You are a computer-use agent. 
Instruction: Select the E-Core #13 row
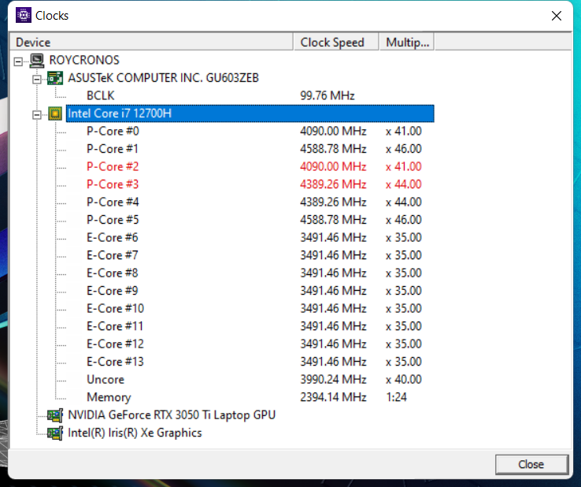(x=115, y=362)
